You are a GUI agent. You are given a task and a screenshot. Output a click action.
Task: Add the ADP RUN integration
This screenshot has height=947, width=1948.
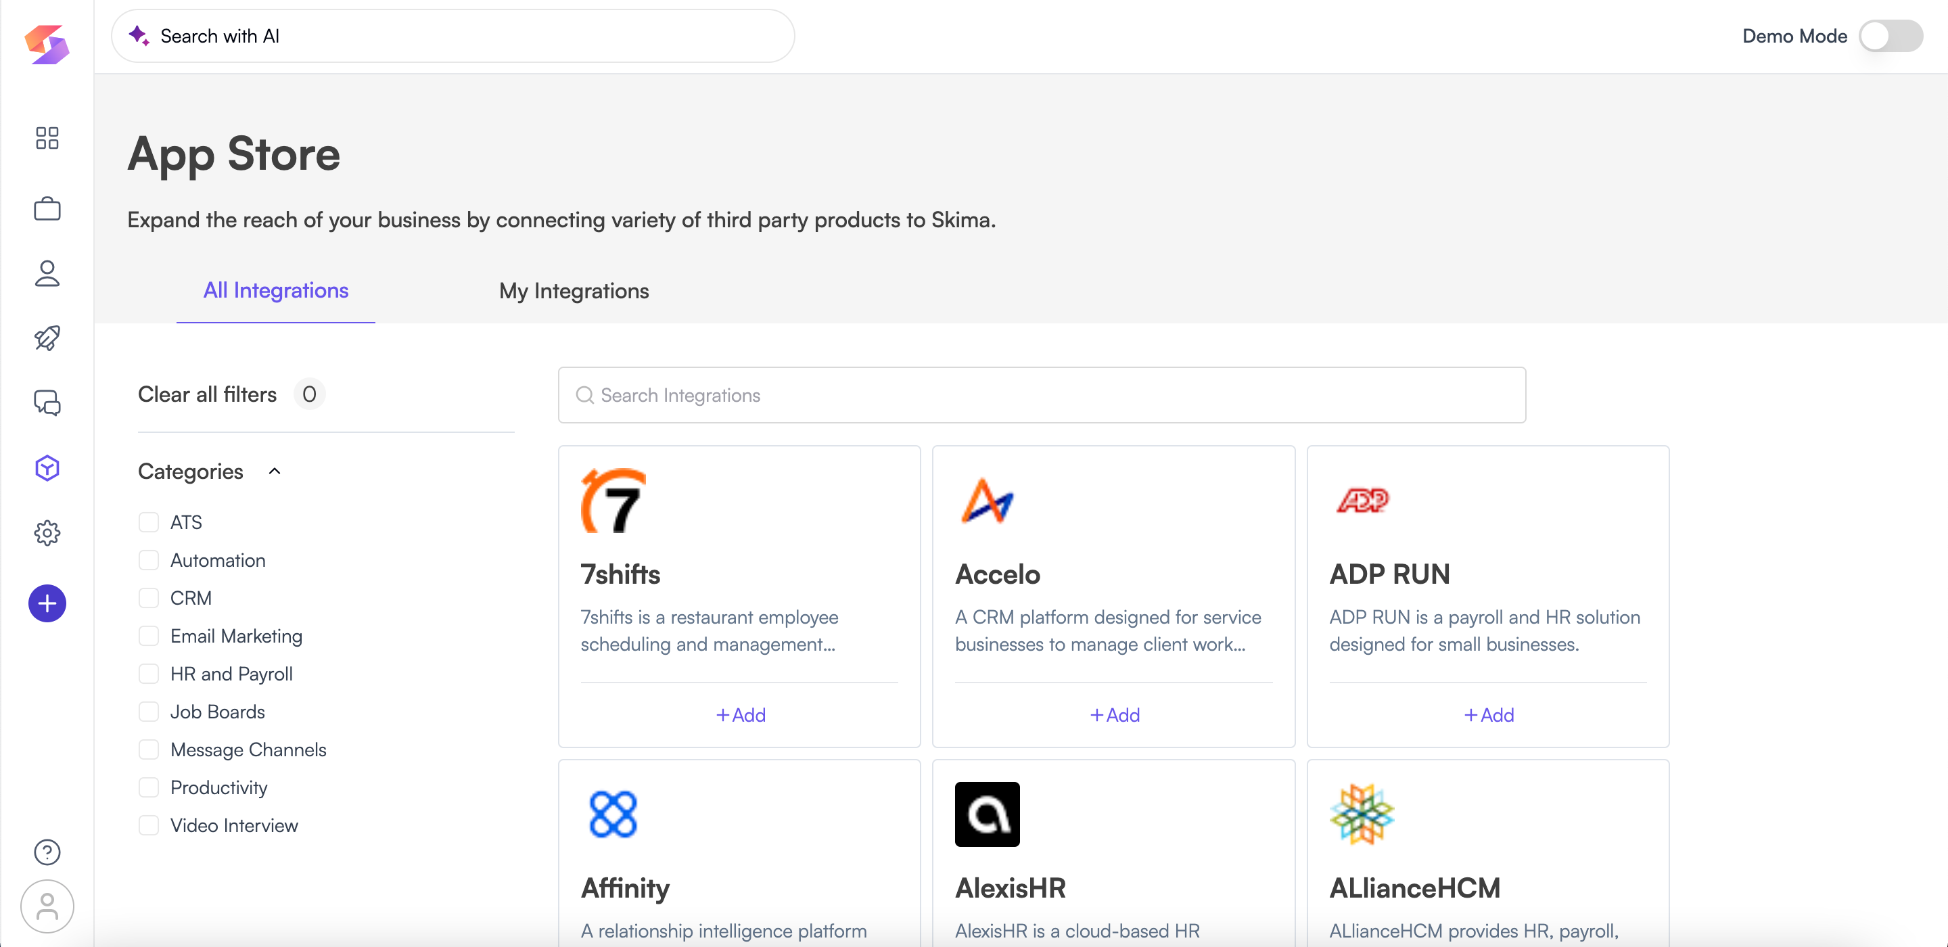[x=1488, y=715]
